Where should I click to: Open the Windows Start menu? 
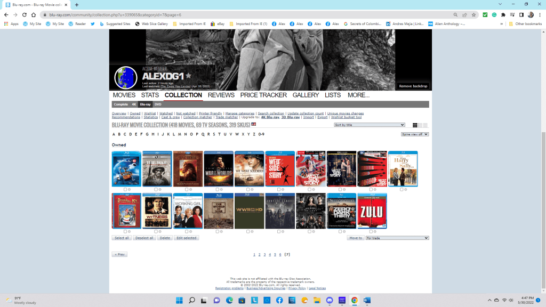point(180,300)
